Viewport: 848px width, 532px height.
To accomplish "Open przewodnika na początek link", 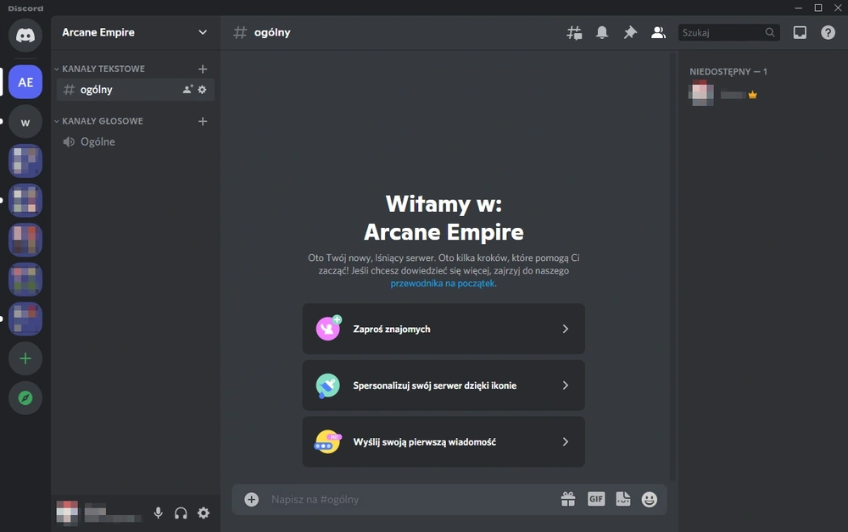I will 443,283.
